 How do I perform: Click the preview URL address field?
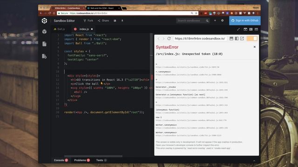200,39
